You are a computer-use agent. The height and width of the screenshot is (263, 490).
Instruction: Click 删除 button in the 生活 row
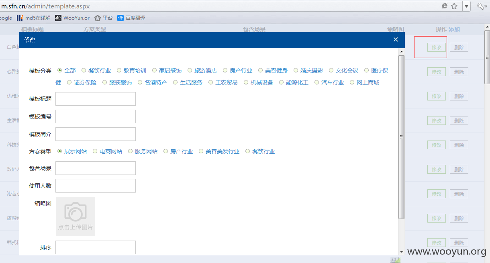[459, 120]
